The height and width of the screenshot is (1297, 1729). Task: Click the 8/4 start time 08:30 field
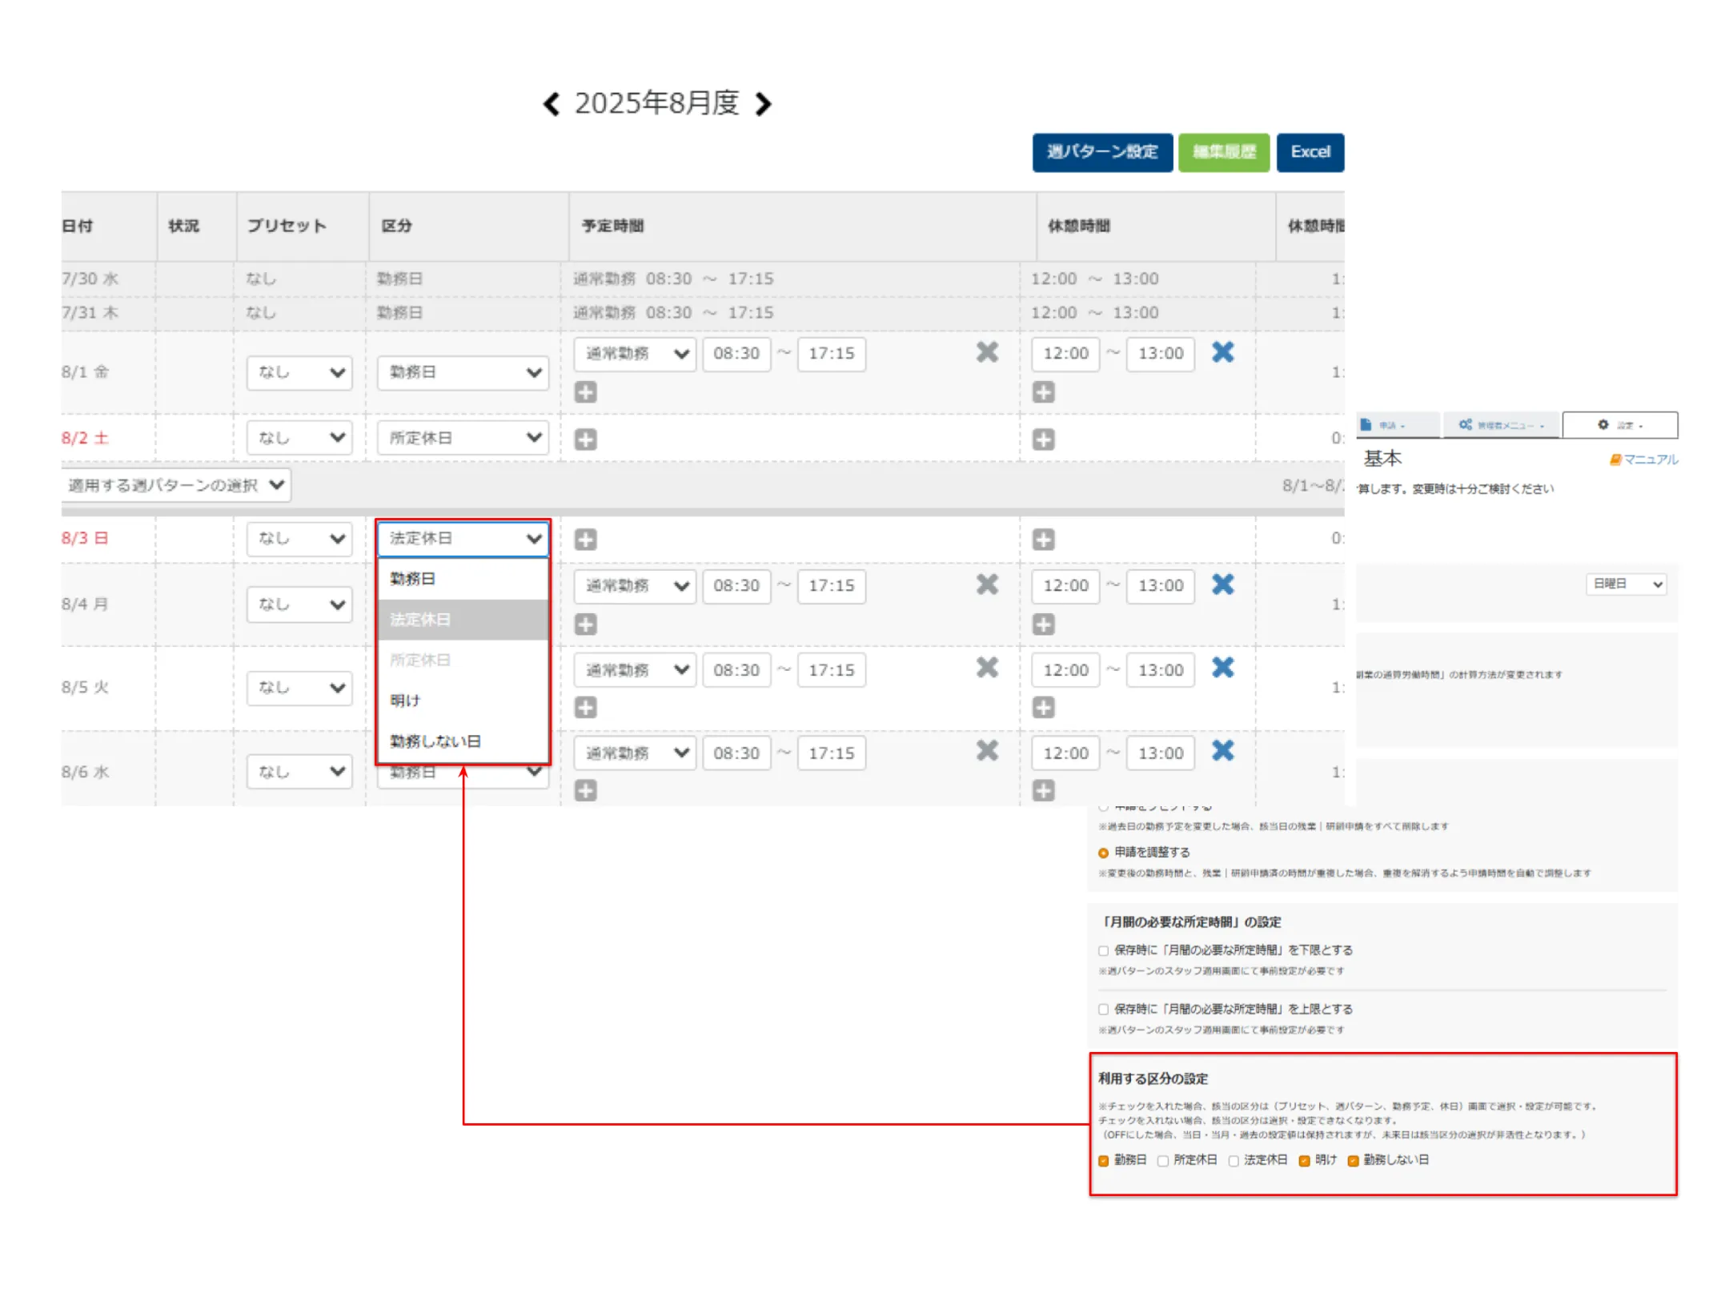coord(736,586)
